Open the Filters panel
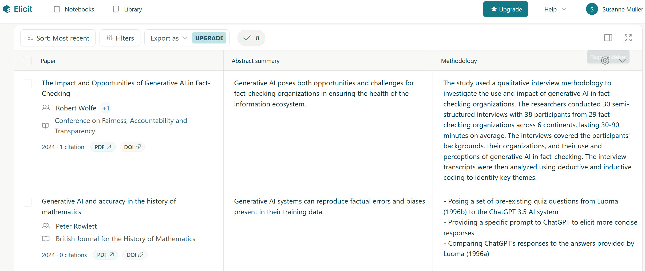 120,38
